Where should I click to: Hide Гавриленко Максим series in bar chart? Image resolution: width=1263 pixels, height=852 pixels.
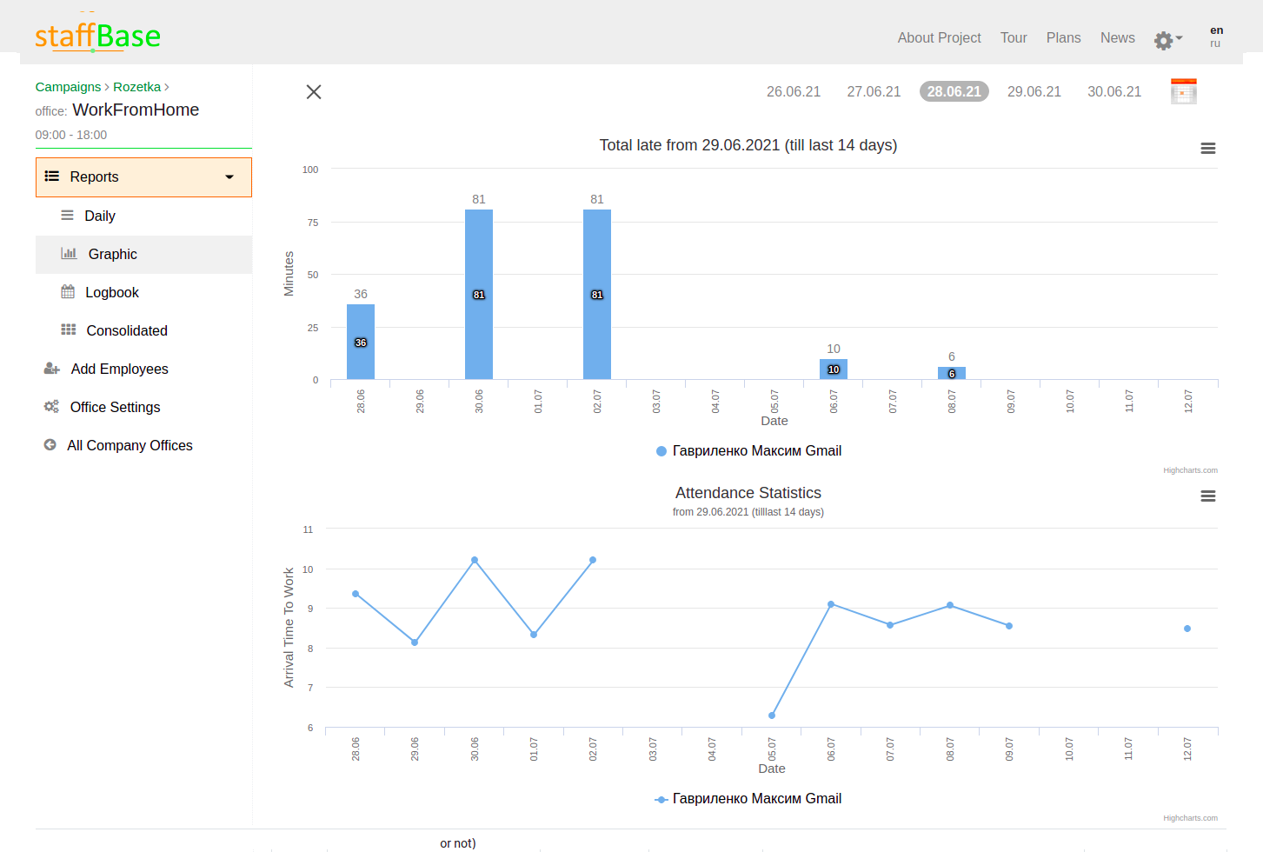point(748,450)
